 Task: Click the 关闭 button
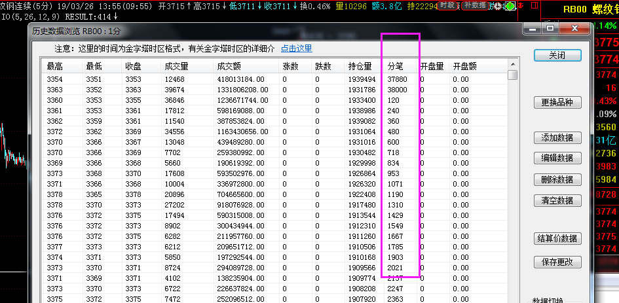coord(557,56)
